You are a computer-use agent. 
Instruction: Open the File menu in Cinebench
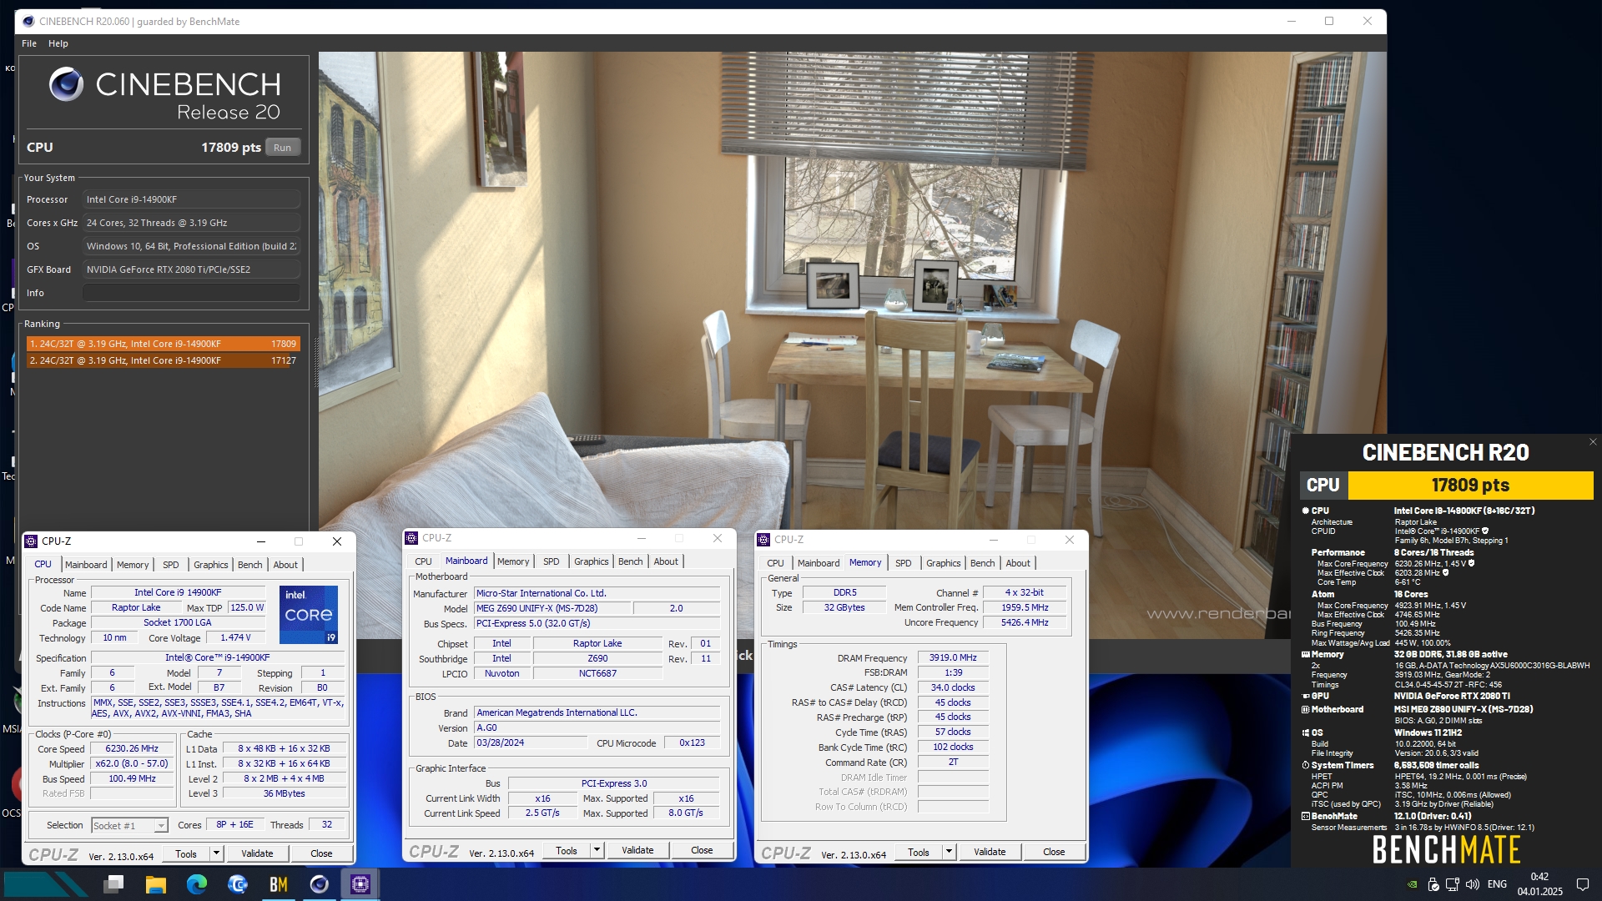pos(29,43)
